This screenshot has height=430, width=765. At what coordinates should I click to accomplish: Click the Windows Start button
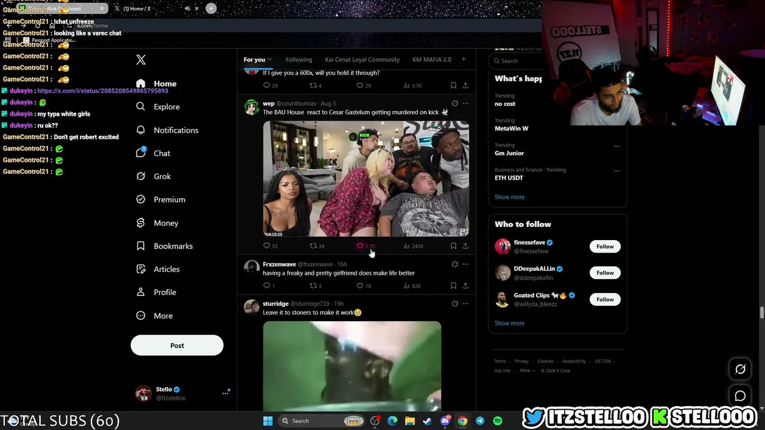268,421
